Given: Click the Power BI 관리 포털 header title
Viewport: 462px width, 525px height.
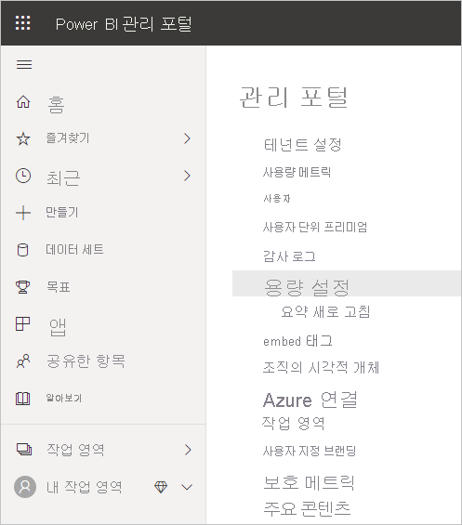Looking at the screenshot, I should pos(124,24).
